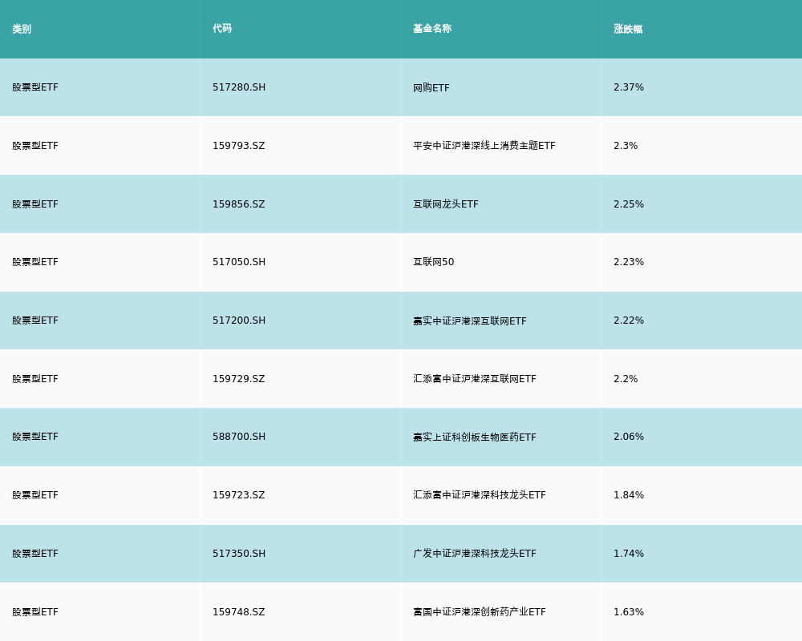Image resolution: width=802 pixels, height=641 pixels.
Task: Click the 代码 column header
Action: pyautogui.click(x=222, y=29)
